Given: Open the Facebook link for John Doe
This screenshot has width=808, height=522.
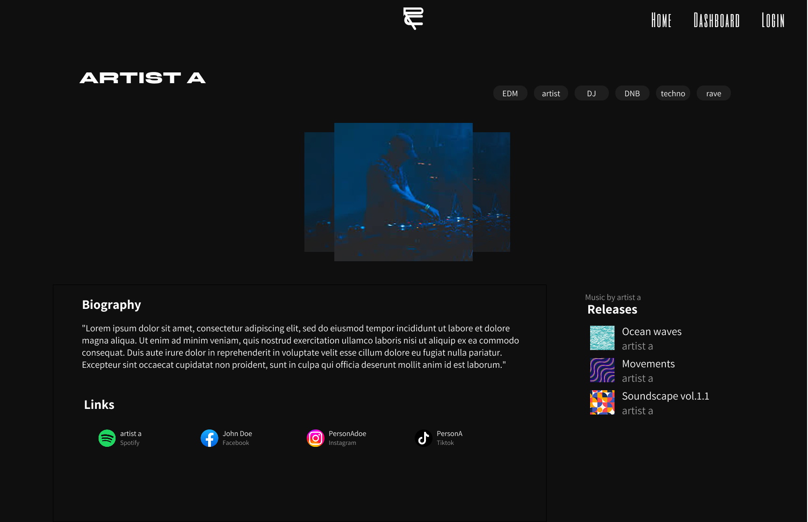Looking at the screenshot, I should [209, 438].
